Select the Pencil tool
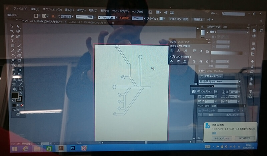This screenshot has height=156, width=267. point(13,51)
